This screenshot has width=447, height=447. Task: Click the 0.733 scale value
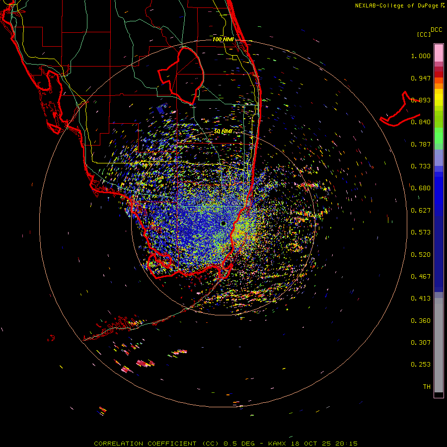point(421,166)
